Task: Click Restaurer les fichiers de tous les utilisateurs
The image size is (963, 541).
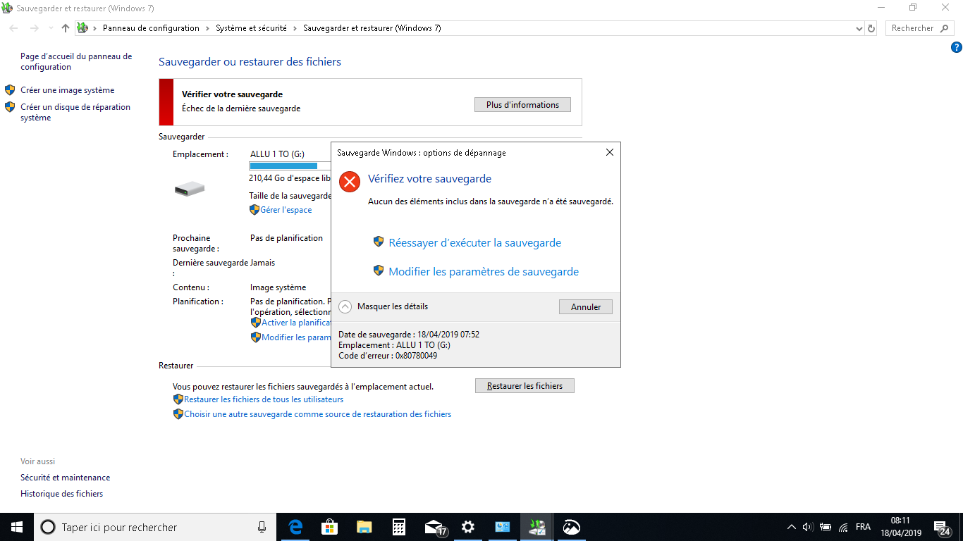Action: 264,399
